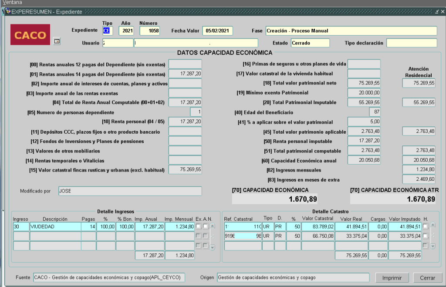Click the Estado field showing Cerrado
The height and width of the screenshot is (287, 446).
coord(310,43)
